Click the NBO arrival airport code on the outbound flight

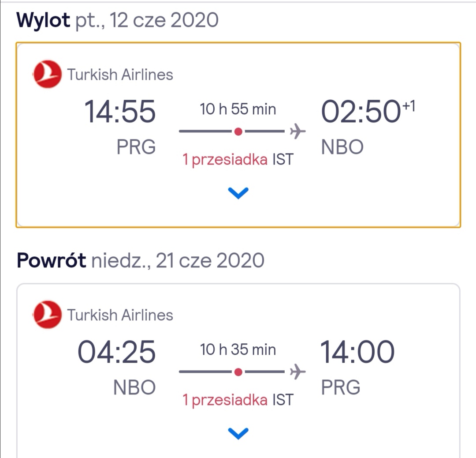coord(342,147)
